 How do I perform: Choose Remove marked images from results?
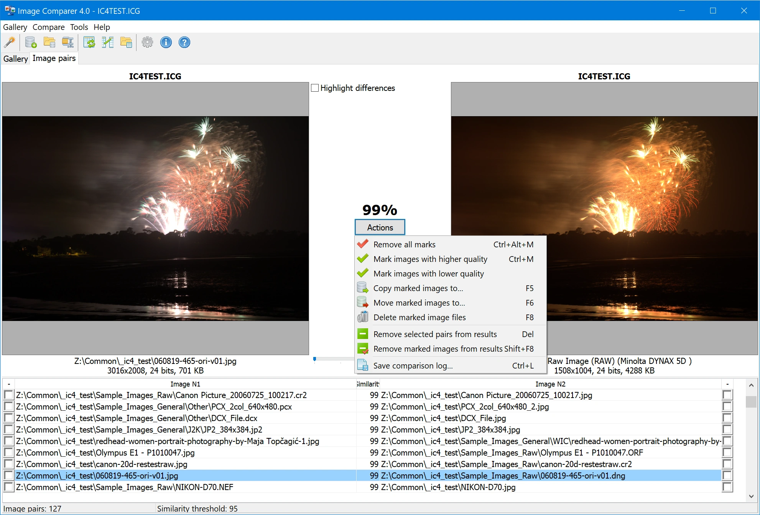tap(451, 349)
